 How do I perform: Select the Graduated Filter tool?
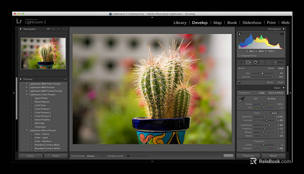point(262,62)
